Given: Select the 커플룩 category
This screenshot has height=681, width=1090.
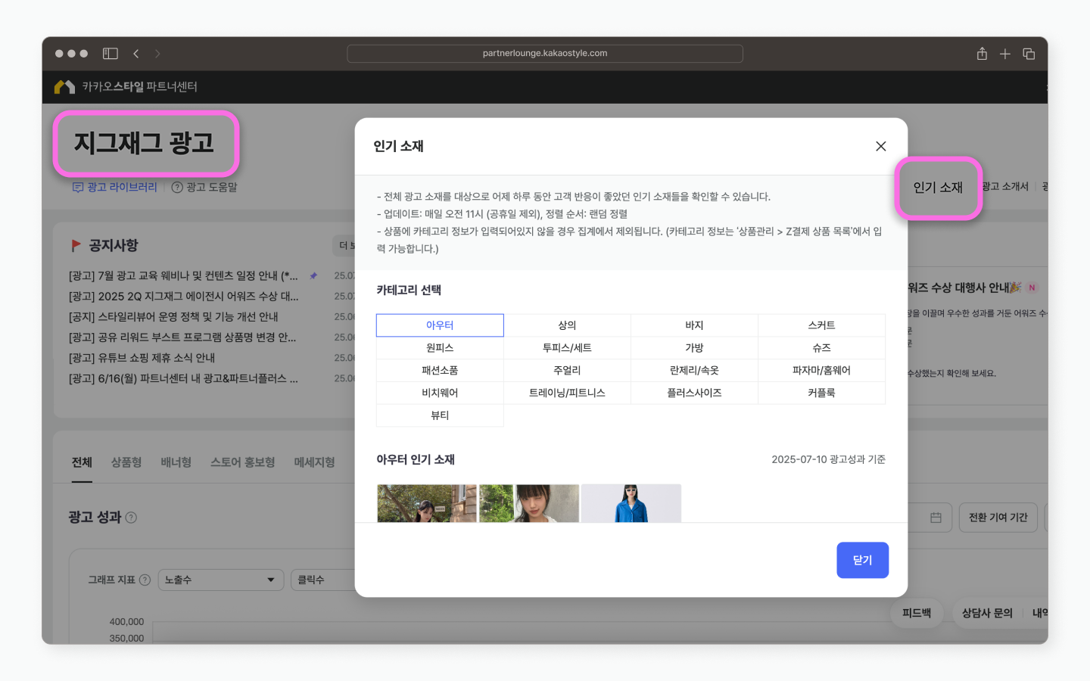Looking at the screenshot, I should (x=821, y=393).
